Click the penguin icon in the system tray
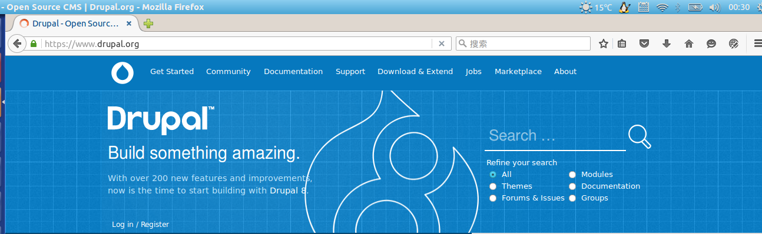The image size is (762, 234). coord(625,8)
